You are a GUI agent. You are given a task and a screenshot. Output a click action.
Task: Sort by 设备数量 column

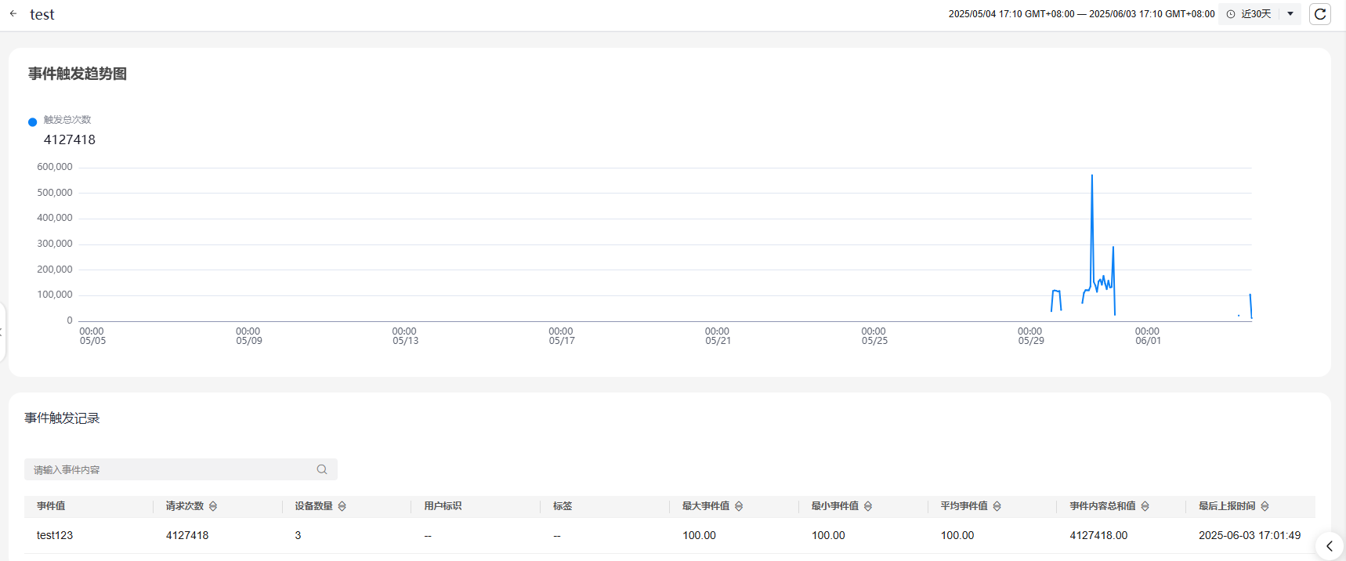(342, 506)
